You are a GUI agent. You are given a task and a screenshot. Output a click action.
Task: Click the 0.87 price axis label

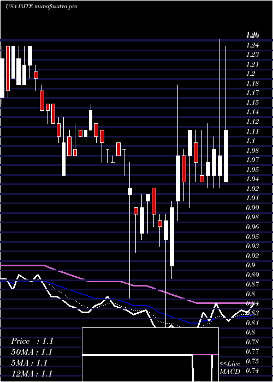pos(252,285)
